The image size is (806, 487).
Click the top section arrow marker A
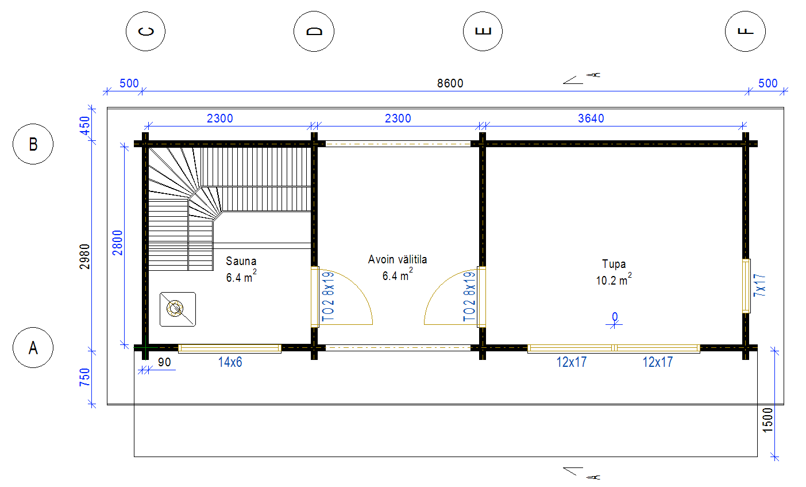(581, 78)
